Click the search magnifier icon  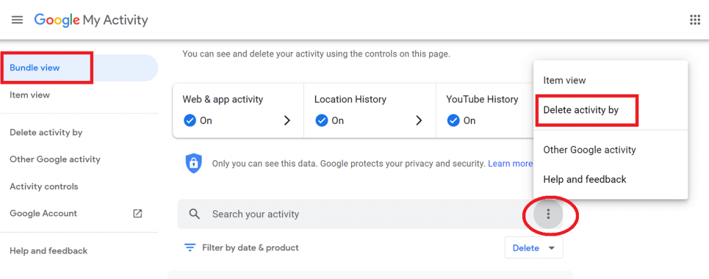[x=195, y=214]
